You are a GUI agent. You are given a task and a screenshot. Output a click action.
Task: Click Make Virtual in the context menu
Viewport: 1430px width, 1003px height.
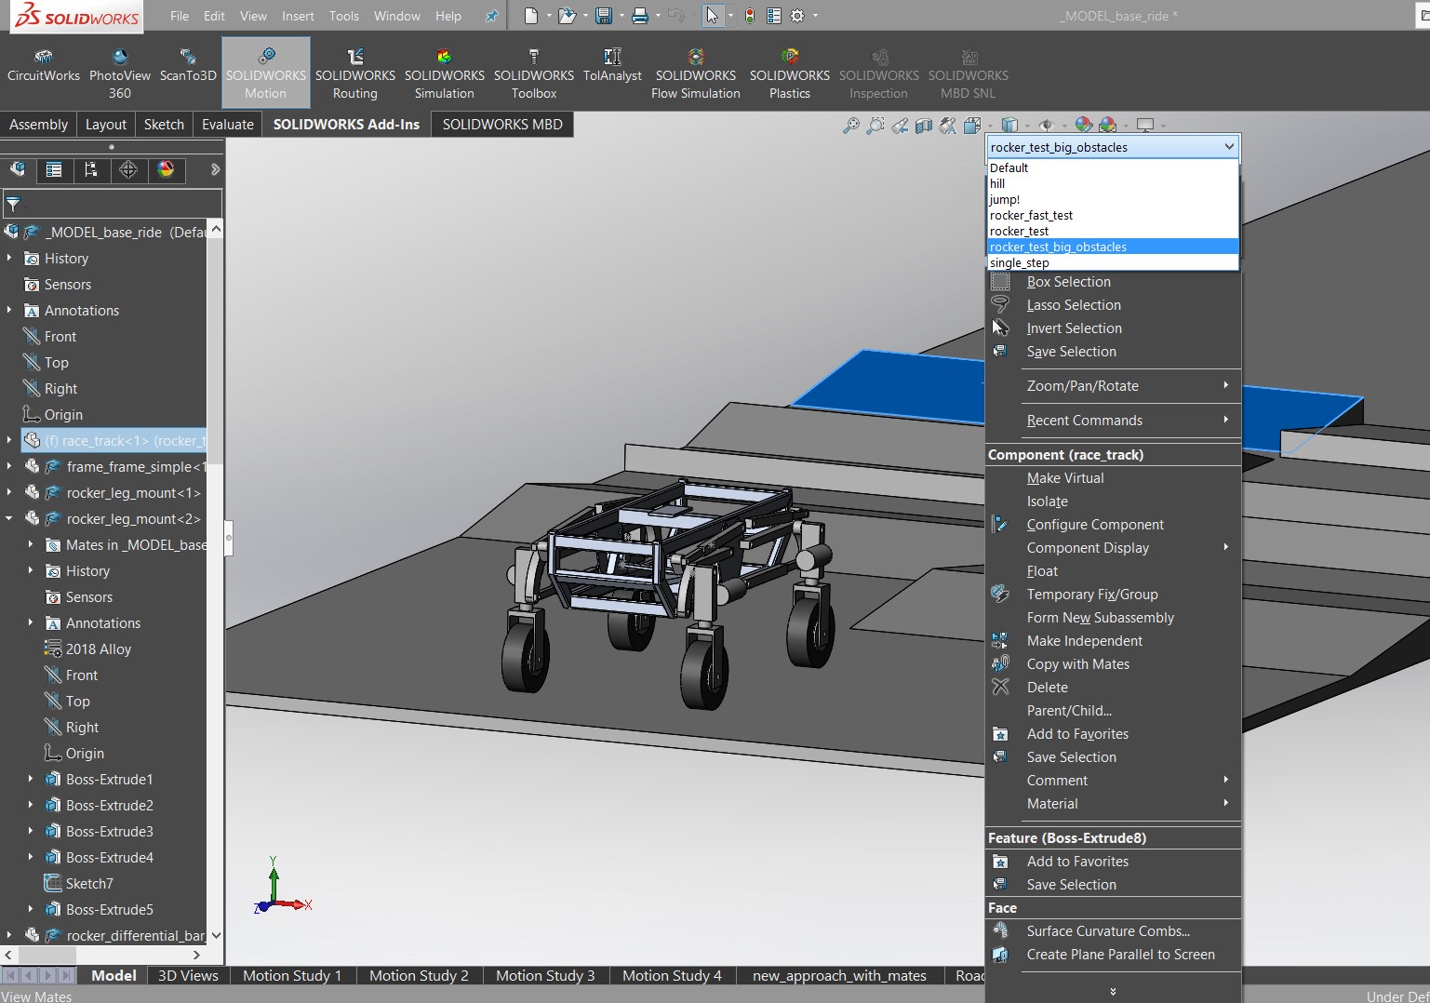pos(1065,478)
